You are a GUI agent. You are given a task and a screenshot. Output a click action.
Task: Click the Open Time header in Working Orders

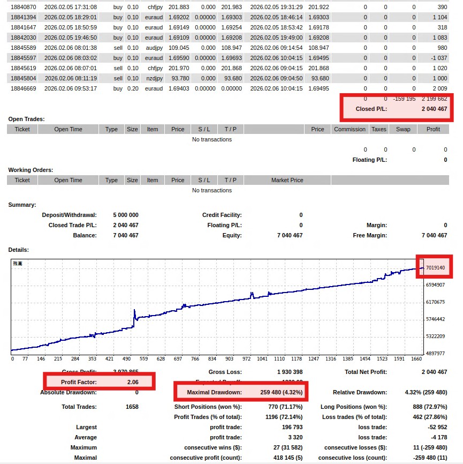(68, 180)
